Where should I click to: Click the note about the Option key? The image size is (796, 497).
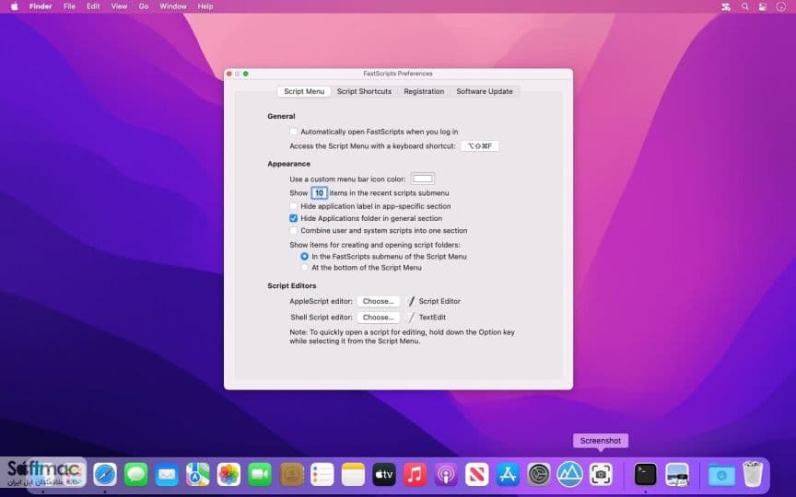coord(402,337)
